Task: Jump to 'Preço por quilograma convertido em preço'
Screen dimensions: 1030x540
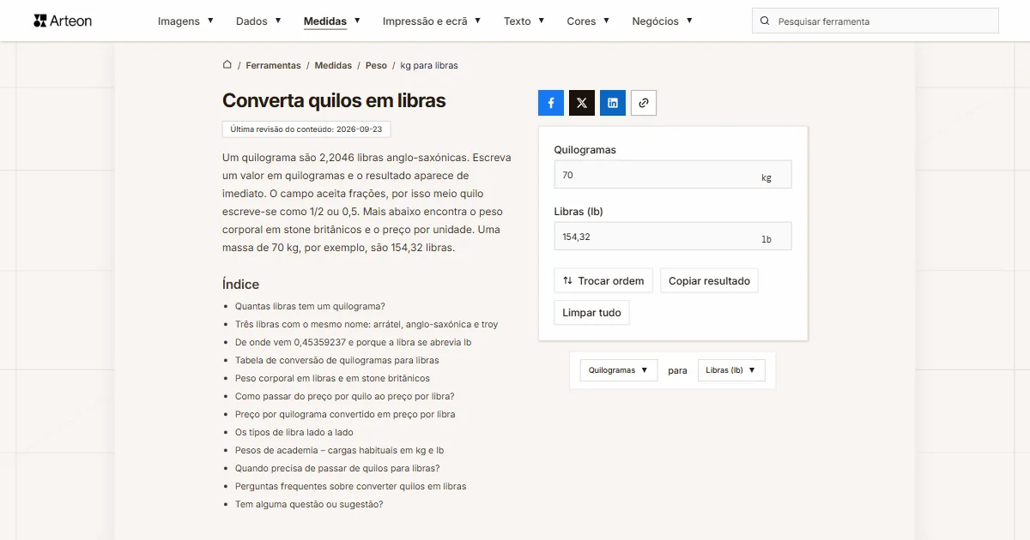Action: click(345, 414)
